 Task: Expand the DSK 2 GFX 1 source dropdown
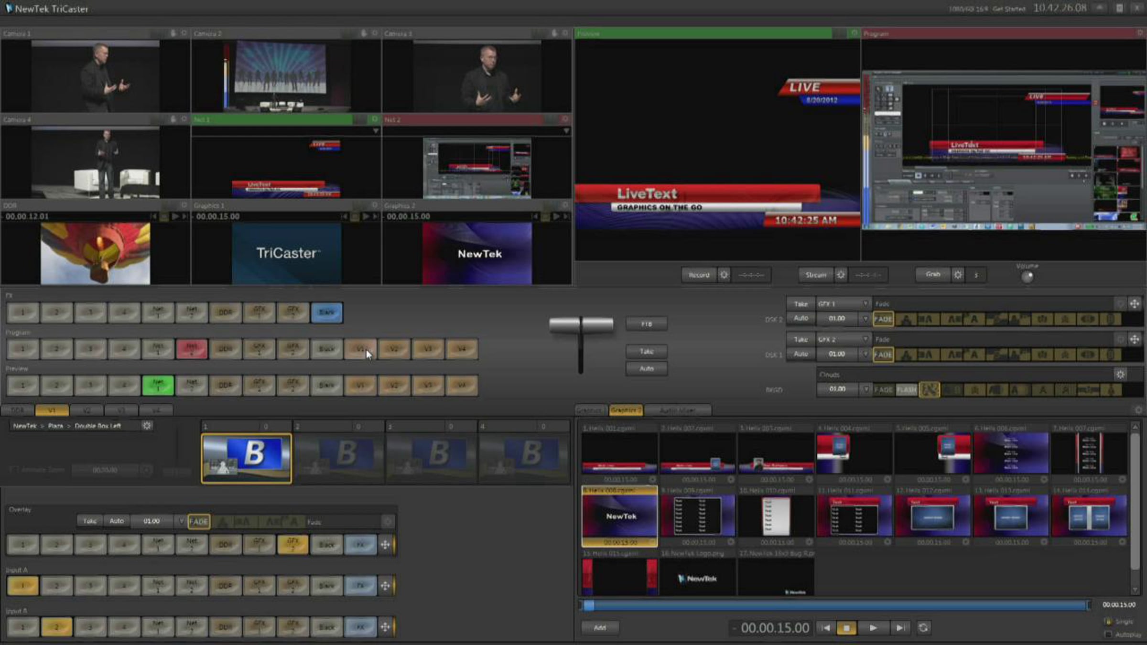click(x=865, y=304)
